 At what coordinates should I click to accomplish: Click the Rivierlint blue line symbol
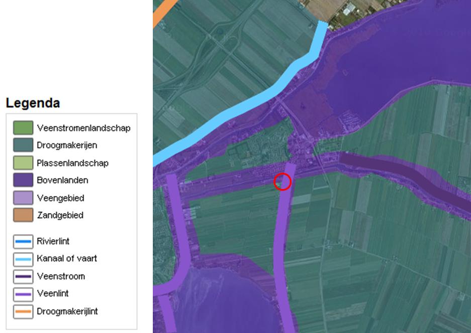[x=23, y=242]
